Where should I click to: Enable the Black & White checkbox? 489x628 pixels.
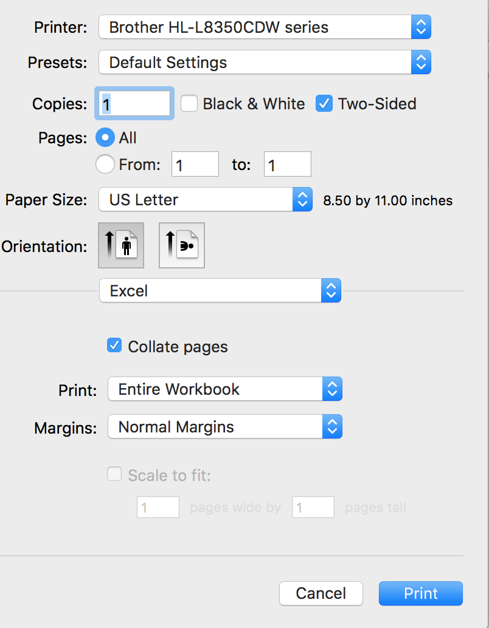tap(190, 104)
